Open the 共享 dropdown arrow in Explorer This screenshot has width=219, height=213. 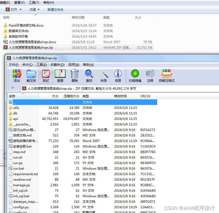click(x=39, y=9)
